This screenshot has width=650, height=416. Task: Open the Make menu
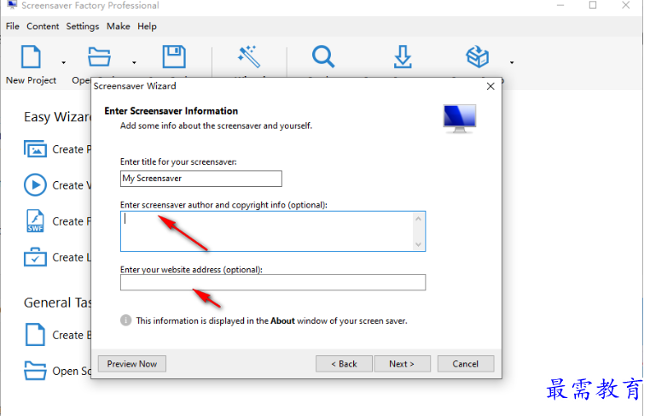(x=119, y=26)
